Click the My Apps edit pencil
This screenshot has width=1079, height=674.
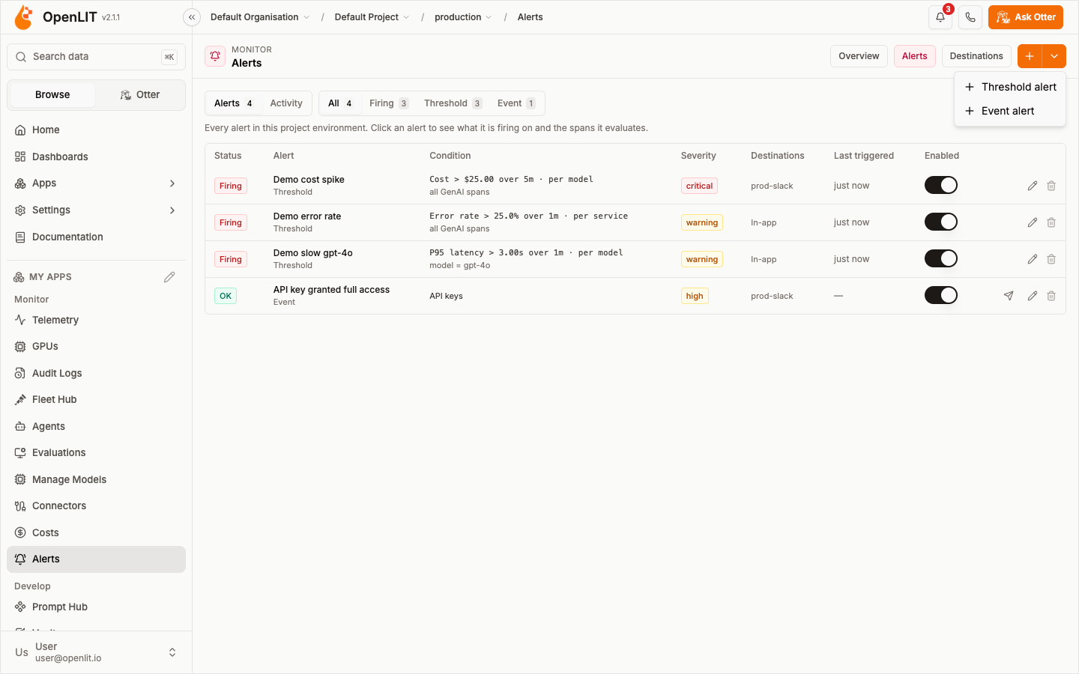(169, 277)
